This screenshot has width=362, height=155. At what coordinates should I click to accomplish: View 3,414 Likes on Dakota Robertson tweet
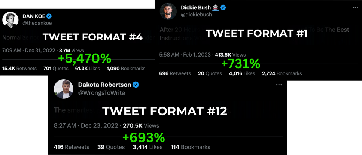147,147
